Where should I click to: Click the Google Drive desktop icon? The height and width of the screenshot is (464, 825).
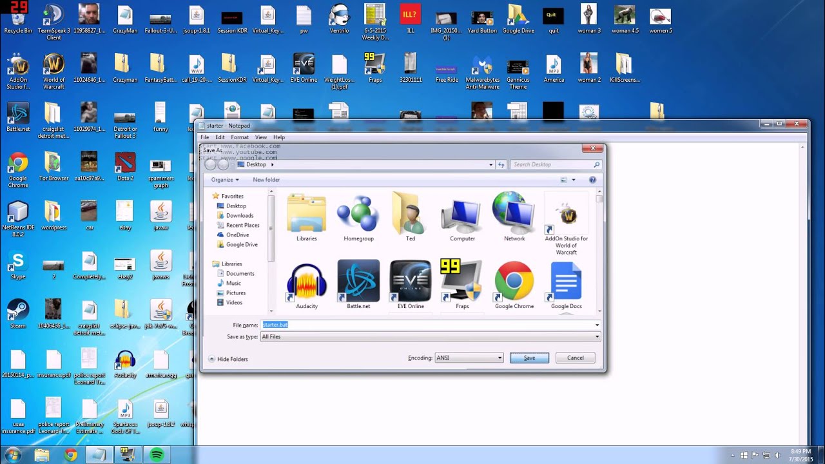pos(518,19)
